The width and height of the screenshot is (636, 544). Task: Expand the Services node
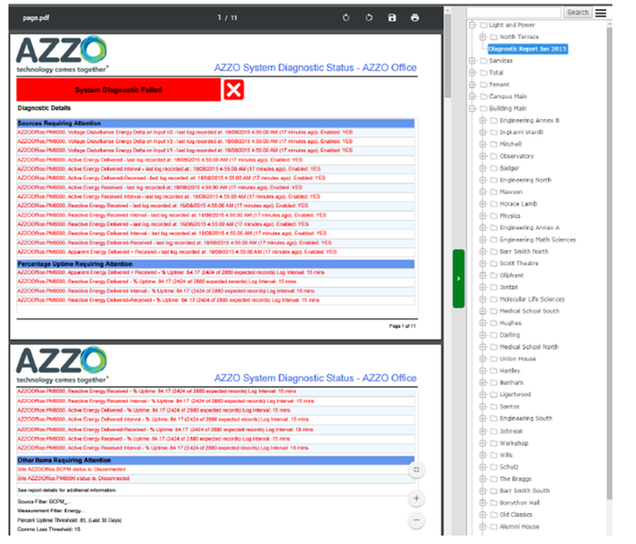(x=472, y=61)
